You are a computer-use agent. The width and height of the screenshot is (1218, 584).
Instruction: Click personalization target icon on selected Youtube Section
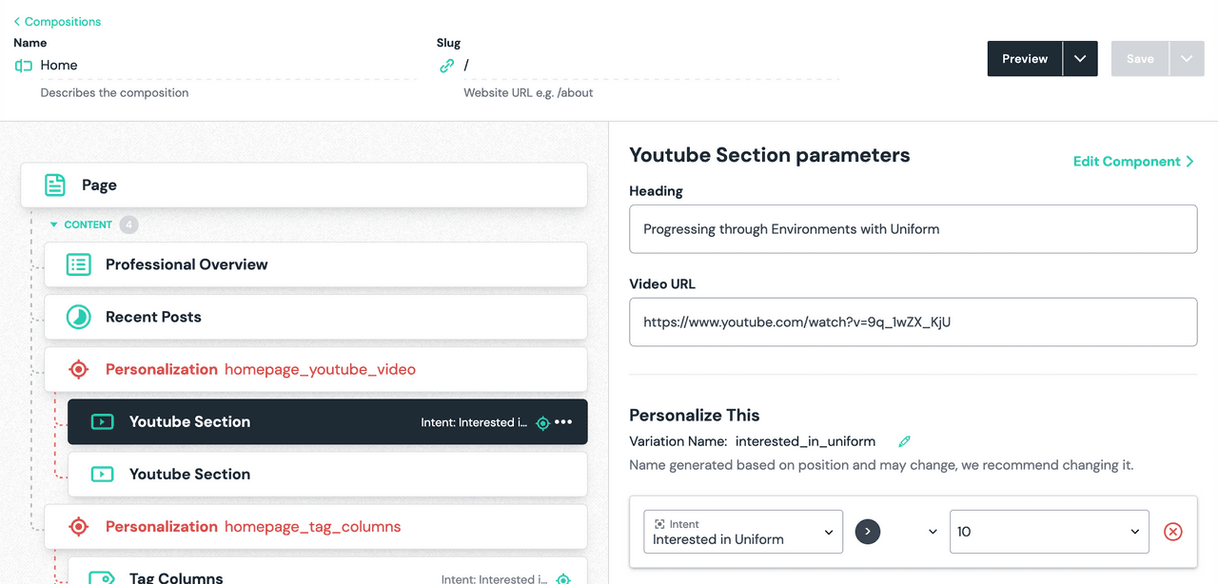(x=543, y=422)
